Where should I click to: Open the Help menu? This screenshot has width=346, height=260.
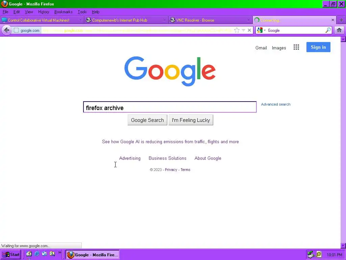[x=96, y=12]
